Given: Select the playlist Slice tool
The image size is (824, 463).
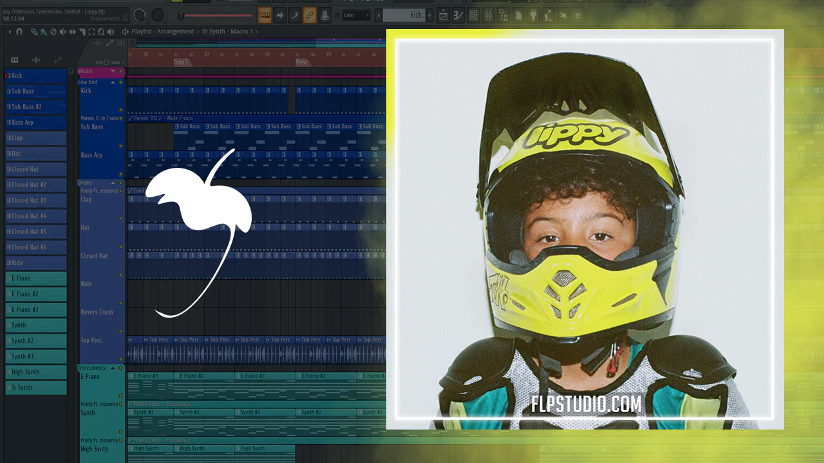Looking at the screenshot, I should tap(81, 32).
